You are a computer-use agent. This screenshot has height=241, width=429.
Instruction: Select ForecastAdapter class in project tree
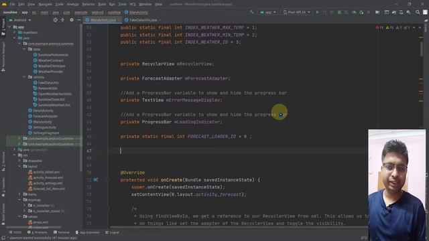pos(45,116)
